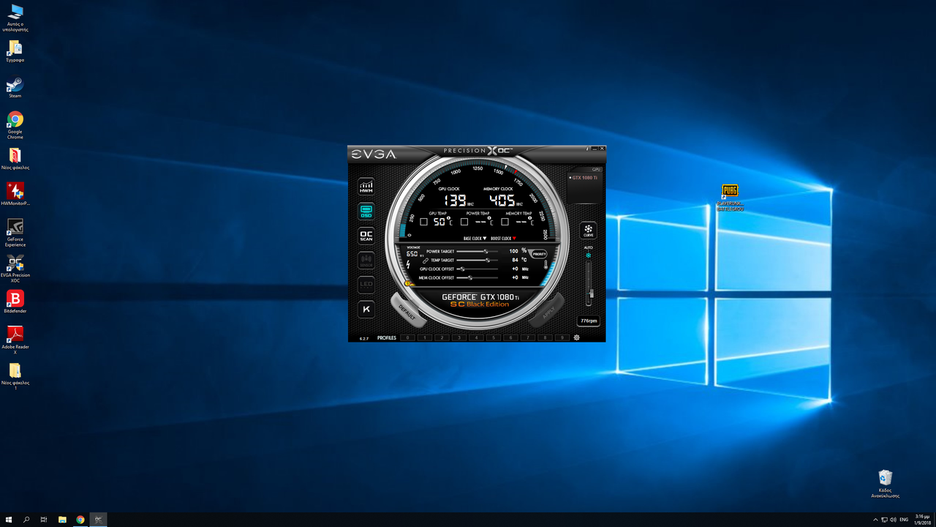
Task: Select profile slot 0
Action: click(407, 337)
